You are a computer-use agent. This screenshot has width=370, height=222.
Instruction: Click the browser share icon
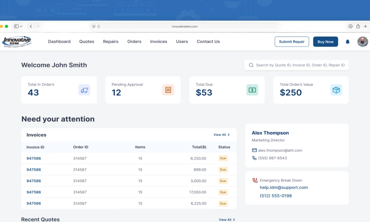point(358,26)
